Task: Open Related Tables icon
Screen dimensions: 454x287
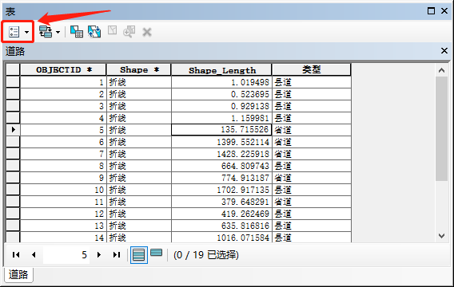Action: pos(46,32)
